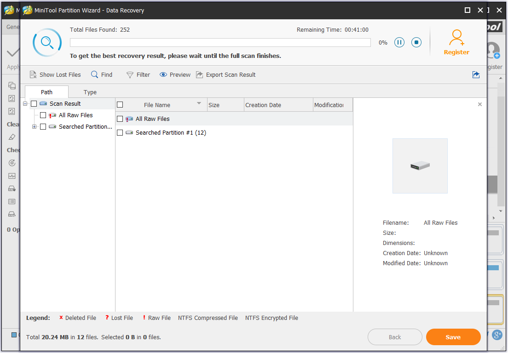Select the All Raw Files row text
Screen dimensions: 508x353
tap(153, 119)
